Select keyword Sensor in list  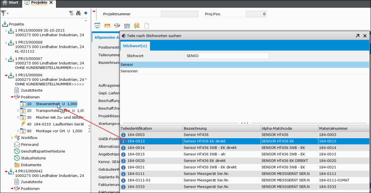coord(244,65)
